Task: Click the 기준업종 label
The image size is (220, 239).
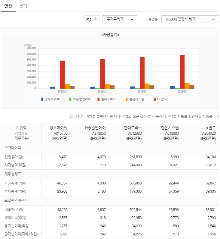Action: [x=151, y=19]
